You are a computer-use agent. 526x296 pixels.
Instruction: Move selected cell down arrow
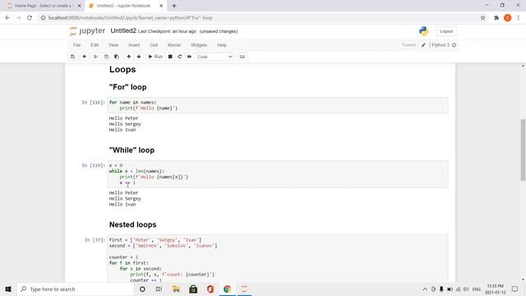tap(139, 57)
